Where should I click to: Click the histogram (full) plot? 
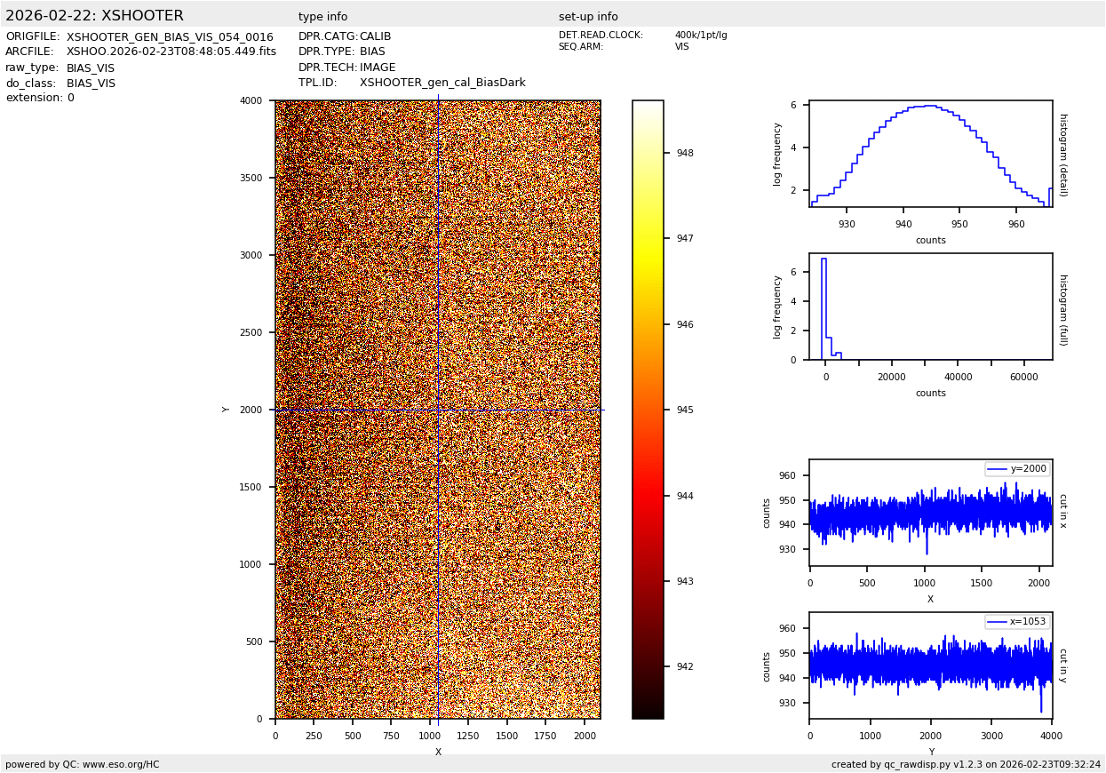(x=930, y=307)
